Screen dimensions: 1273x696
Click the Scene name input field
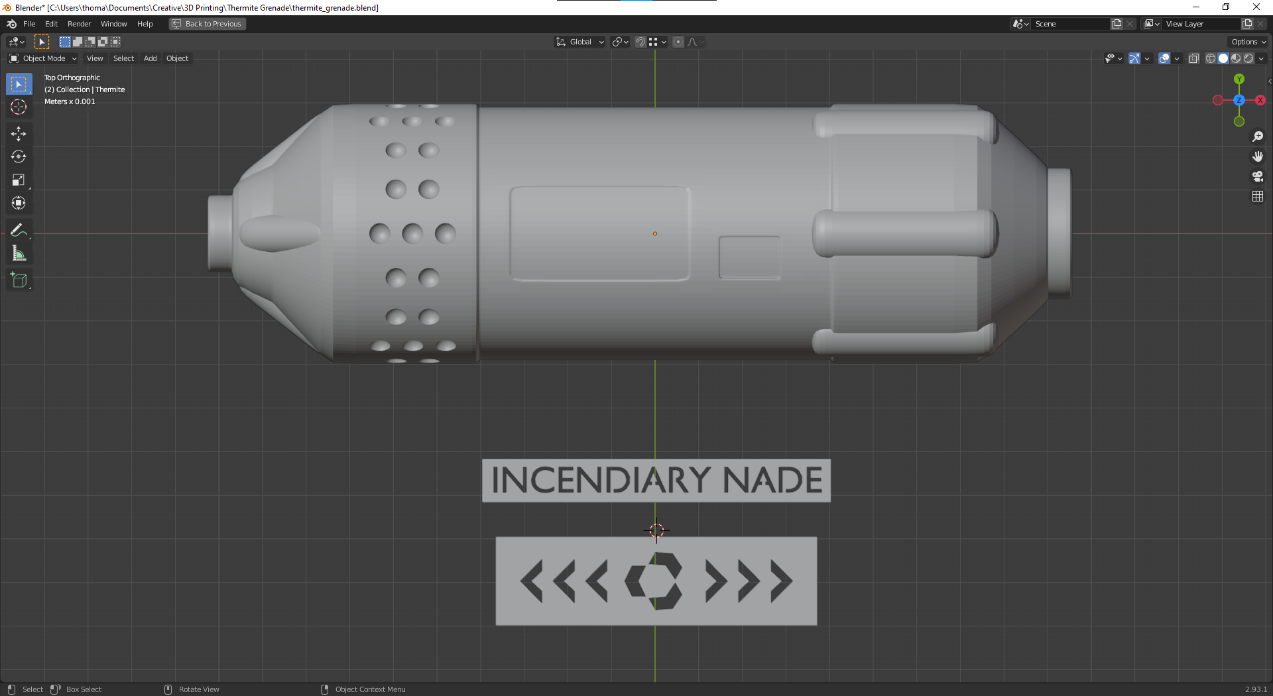(1071, 23)
